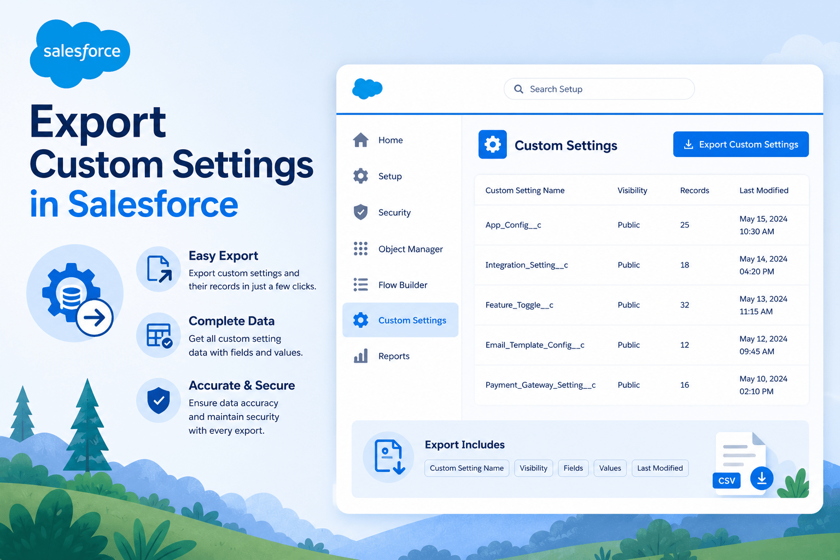Click the Custom Settings page heading
The image size is (840, 560).
566,145
